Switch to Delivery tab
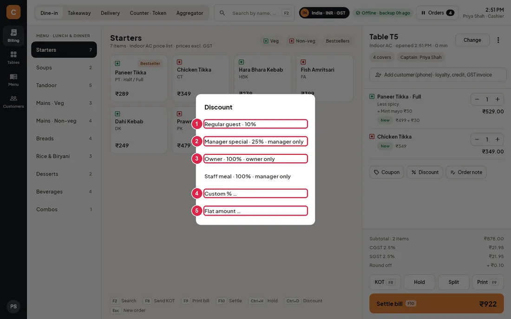The height and width of the screenshot is (319, 511). pyautogui.click(x=110, y=13)
